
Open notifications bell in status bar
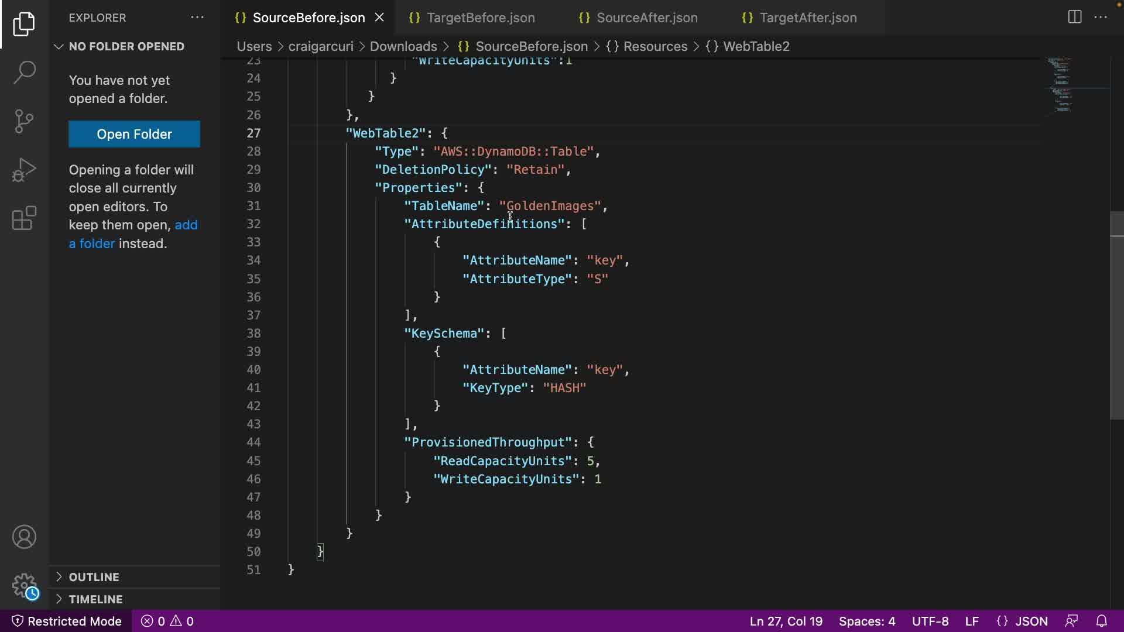(1101, 621)
